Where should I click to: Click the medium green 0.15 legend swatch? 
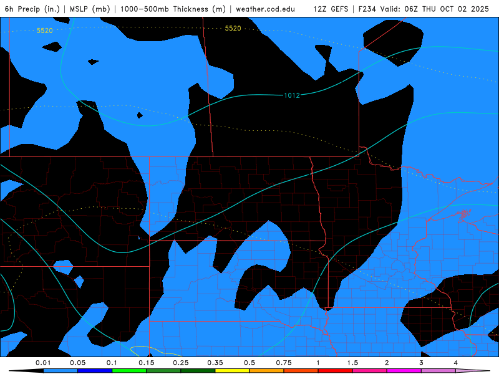[163, 371]
